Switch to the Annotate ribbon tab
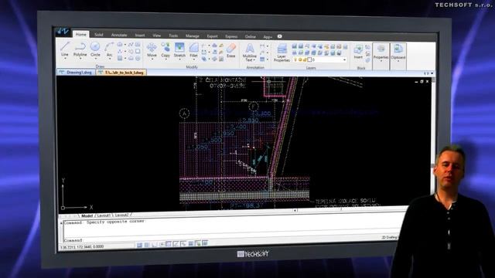The image size is (495, 278). [119, 35]
